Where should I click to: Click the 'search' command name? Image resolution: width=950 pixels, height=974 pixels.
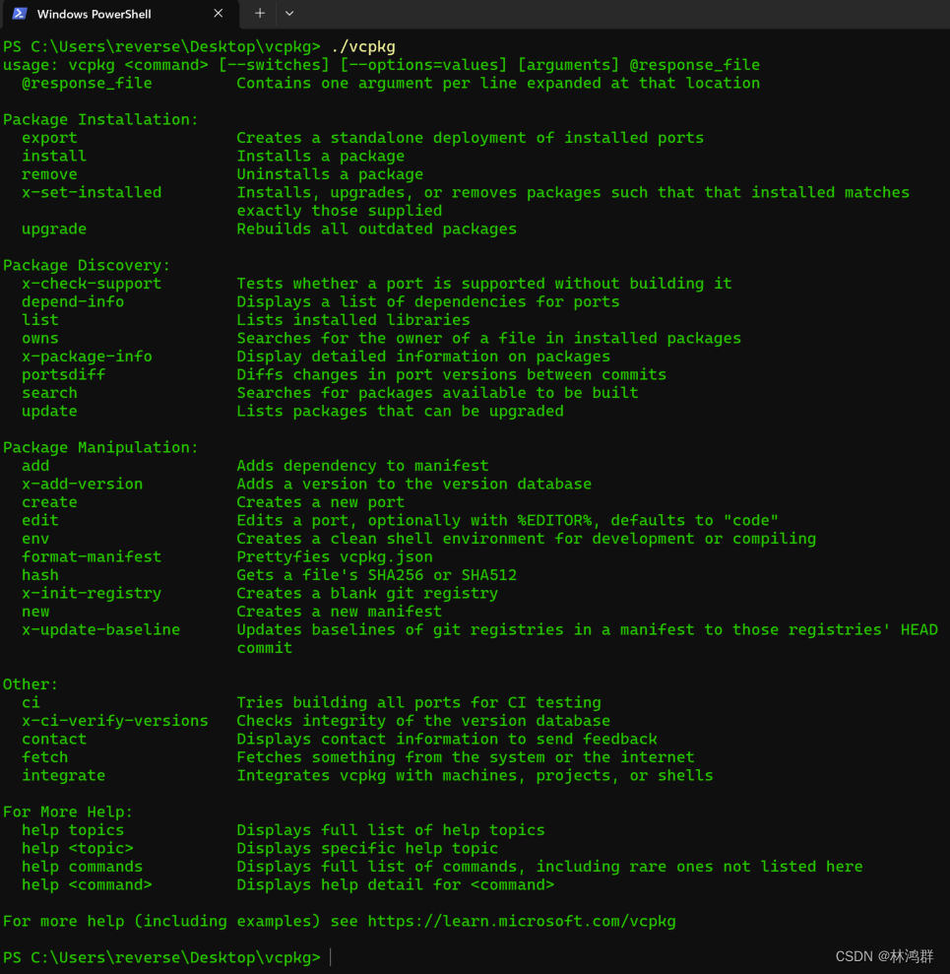point(49,393)
